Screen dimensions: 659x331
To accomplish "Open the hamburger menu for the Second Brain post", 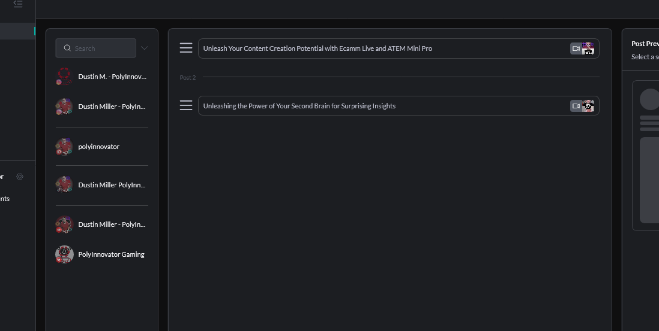I will 186,105.
